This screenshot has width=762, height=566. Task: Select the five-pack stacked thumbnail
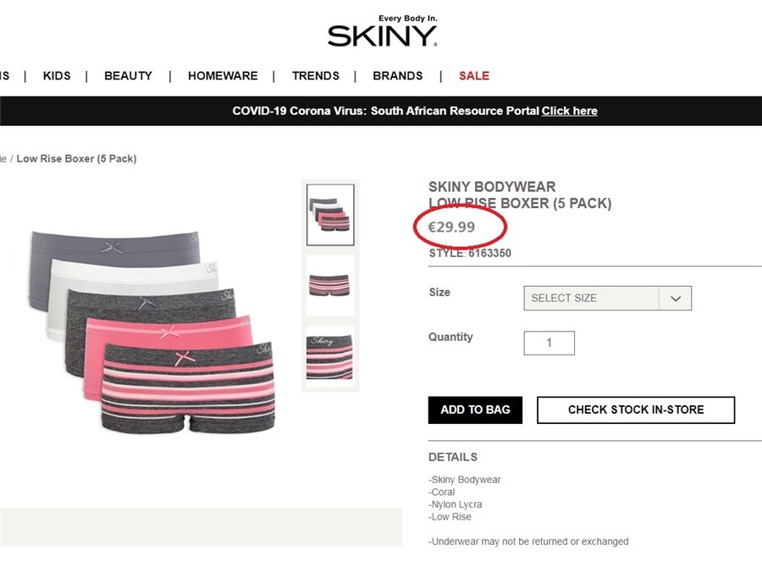click(x=330, y=215)
